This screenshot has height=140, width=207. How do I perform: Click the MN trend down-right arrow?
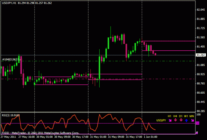coord(192,120)
